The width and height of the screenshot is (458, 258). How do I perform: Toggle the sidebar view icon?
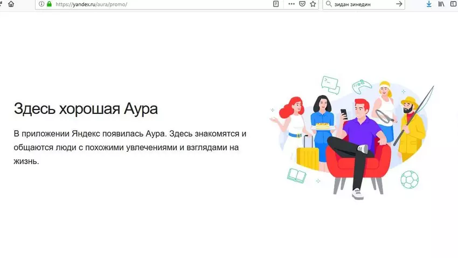[x=453, y=4]
